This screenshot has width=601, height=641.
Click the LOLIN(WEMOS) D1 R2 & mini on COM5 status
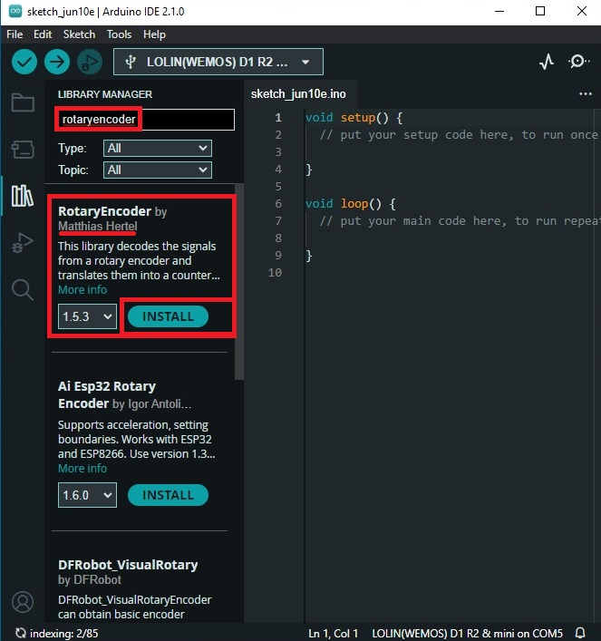pos(468,633)
